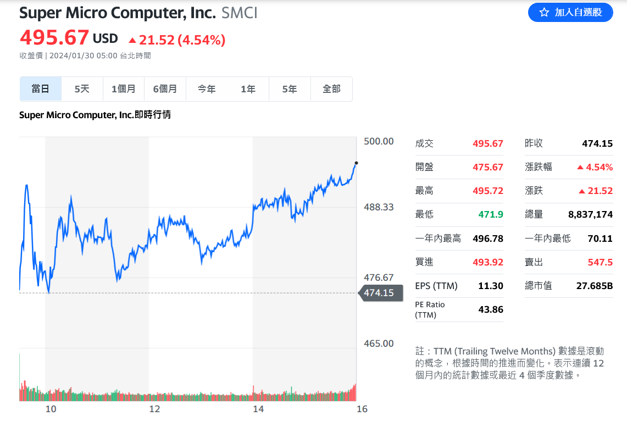Click the Super Micro Computer, Inc. page title
627x427 pixels.
pyautogui.click(x=118, y=13)
